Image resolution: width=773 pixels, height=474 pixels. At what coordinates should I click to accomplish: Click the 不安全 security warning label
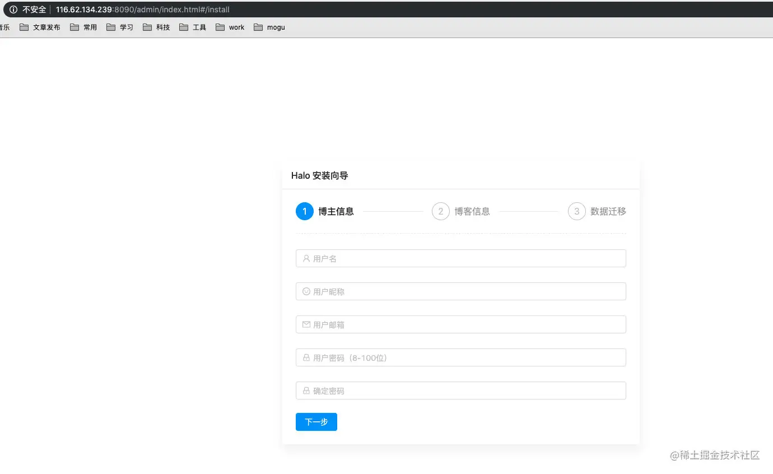click(34, 10)
